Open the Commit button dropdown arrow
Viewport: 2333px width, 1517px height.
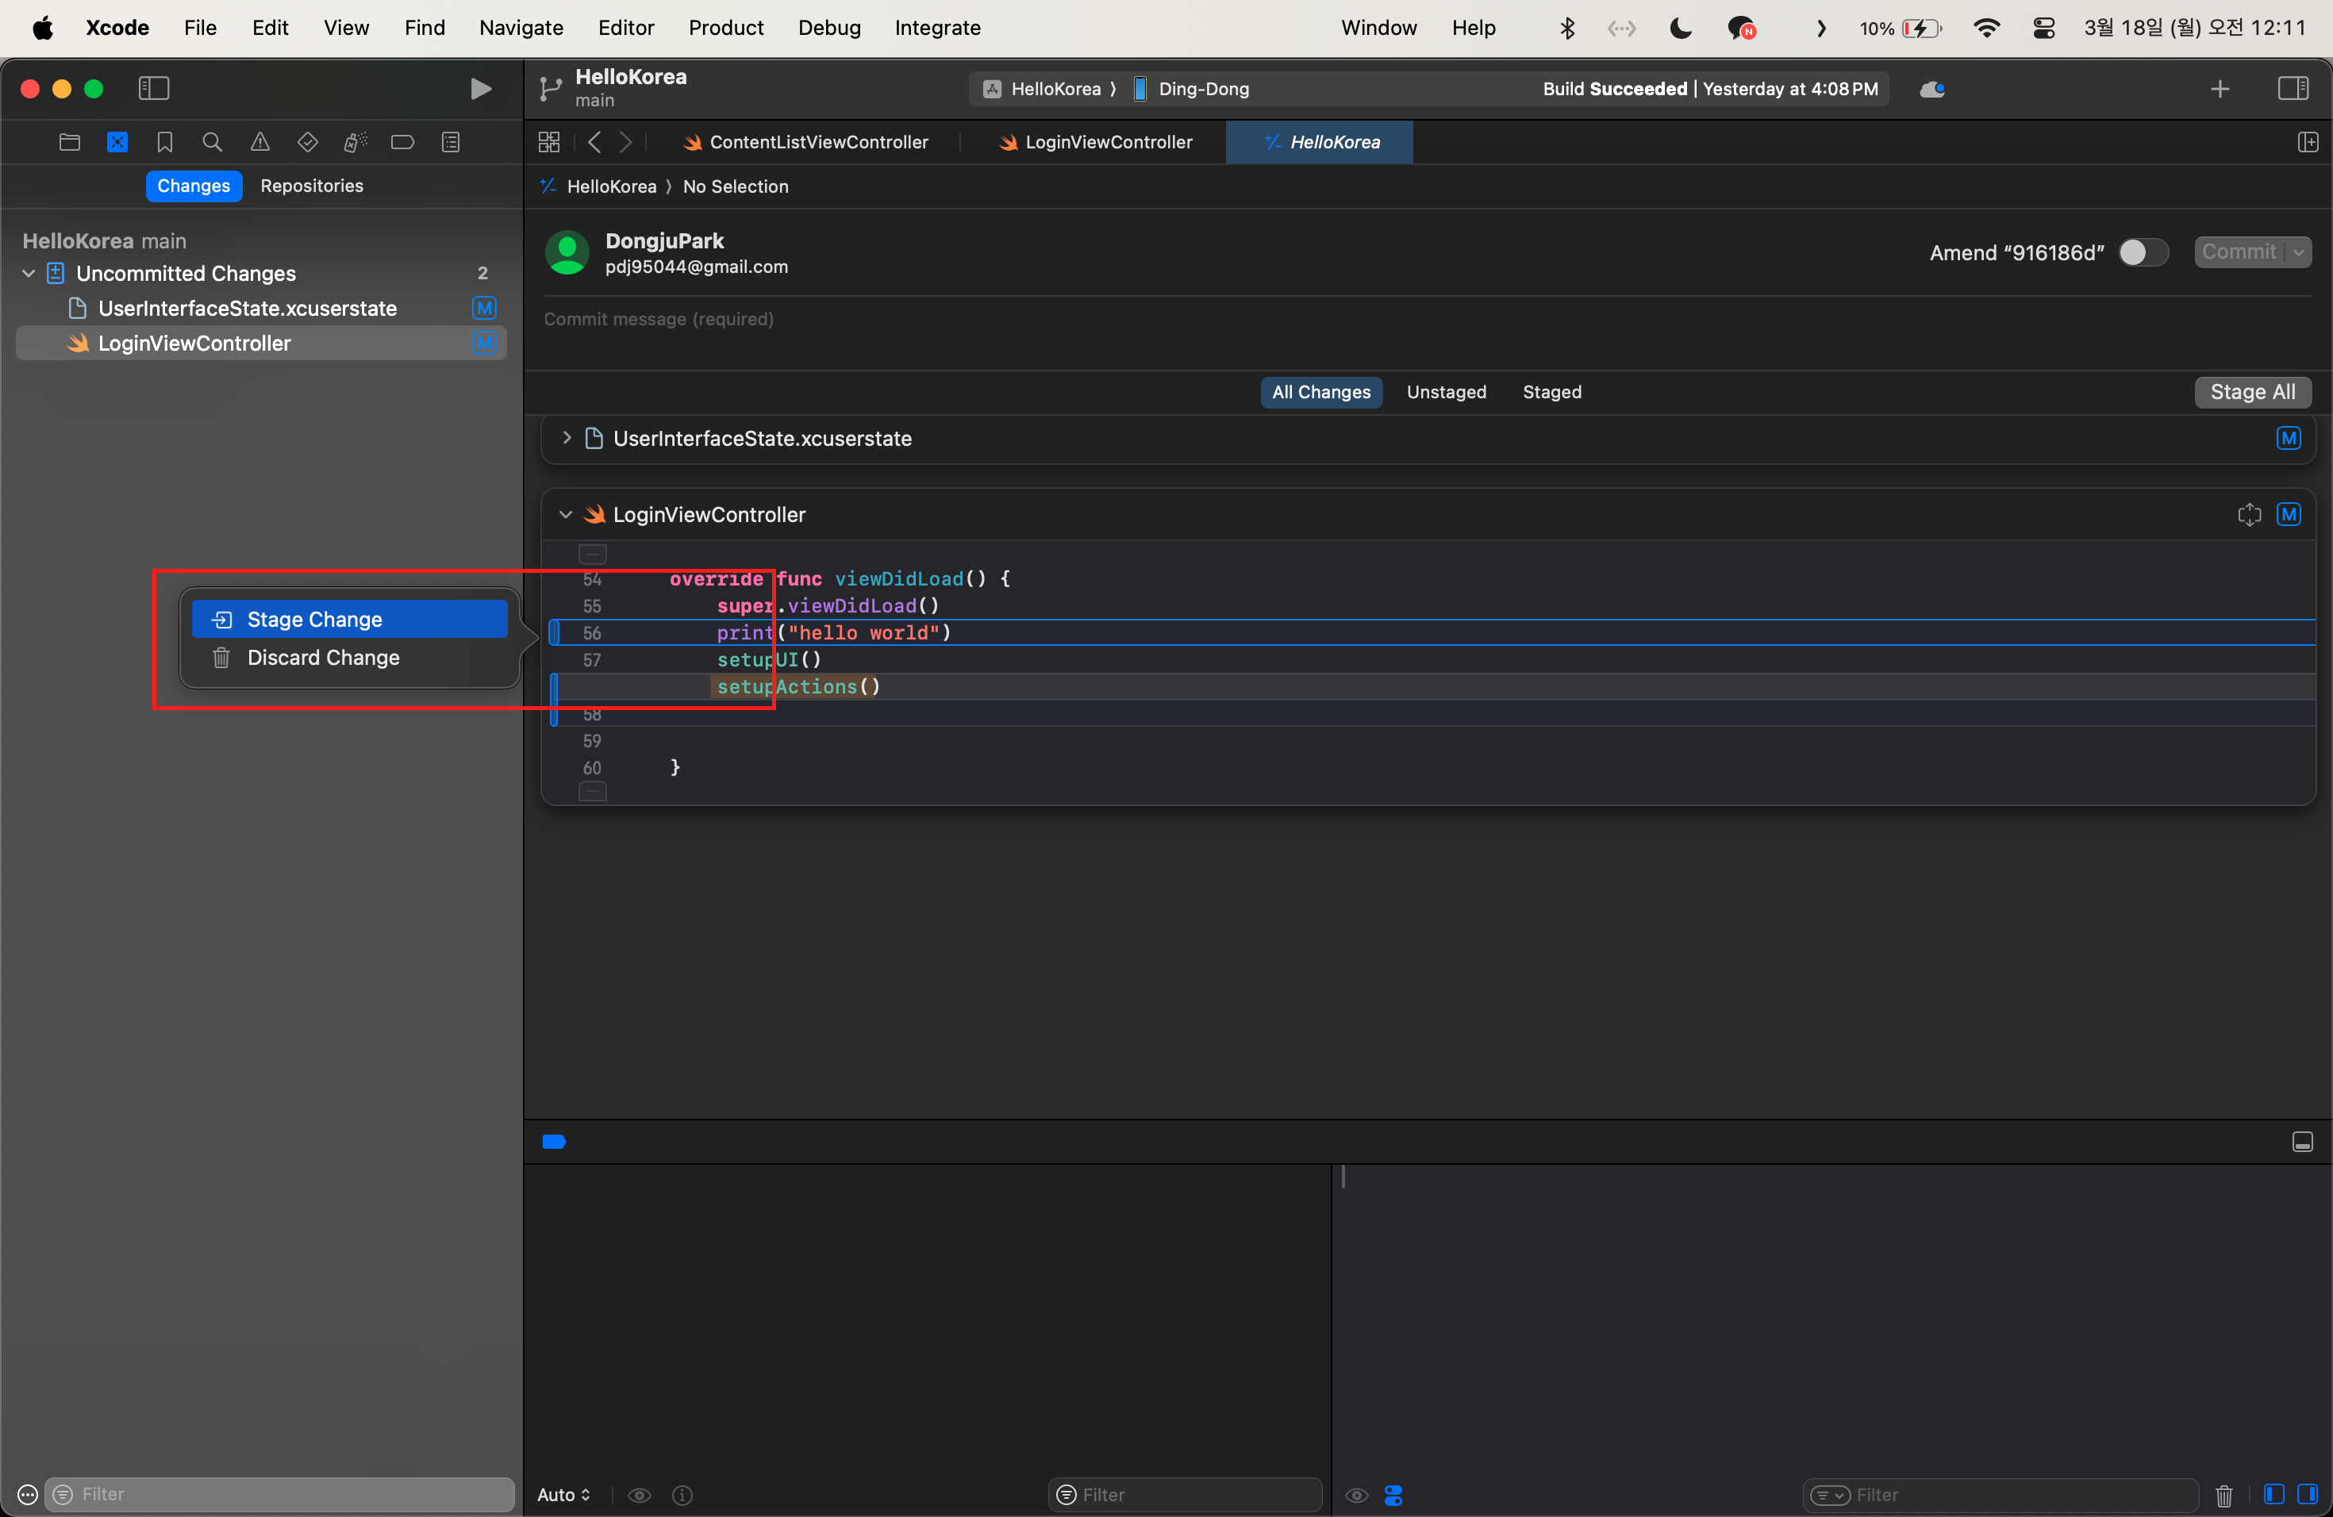pyautogui.click(x=2298, y=253)
